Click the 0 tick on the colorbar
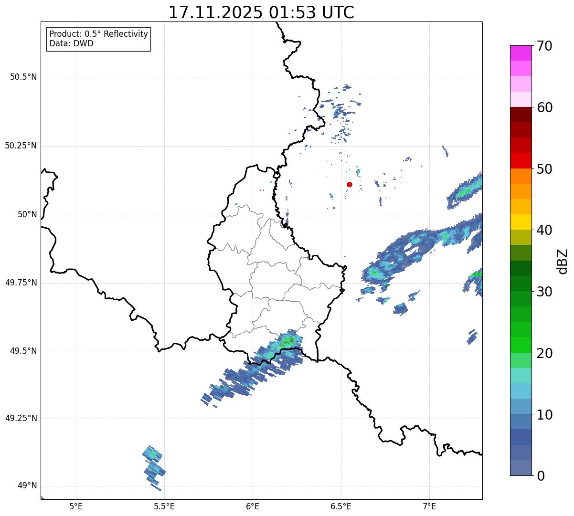The image size is (574, 516). (541, 476)
